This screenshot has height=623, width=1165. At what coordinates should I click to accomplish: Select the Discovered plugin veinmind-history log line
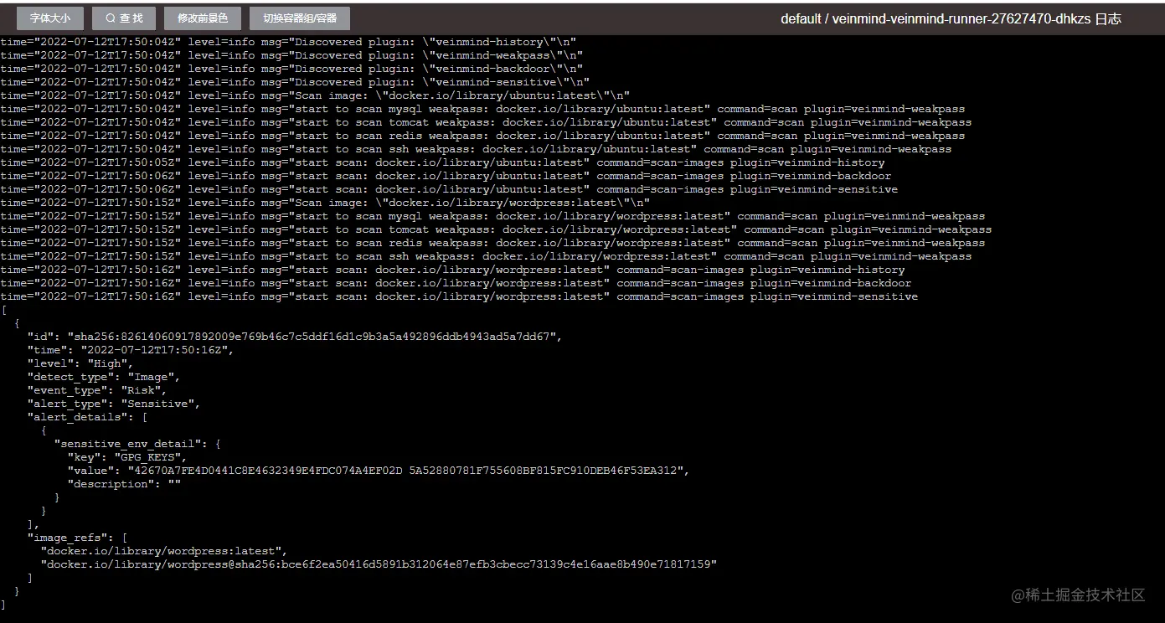288,42
